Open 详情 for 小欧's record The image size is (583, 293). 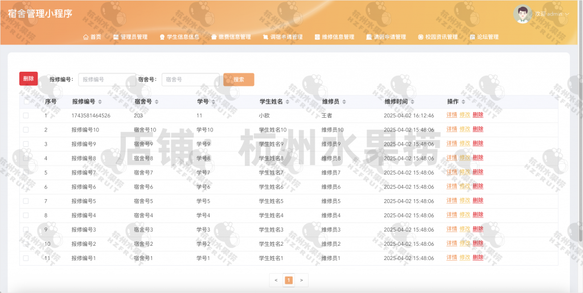tap(451, 115)
